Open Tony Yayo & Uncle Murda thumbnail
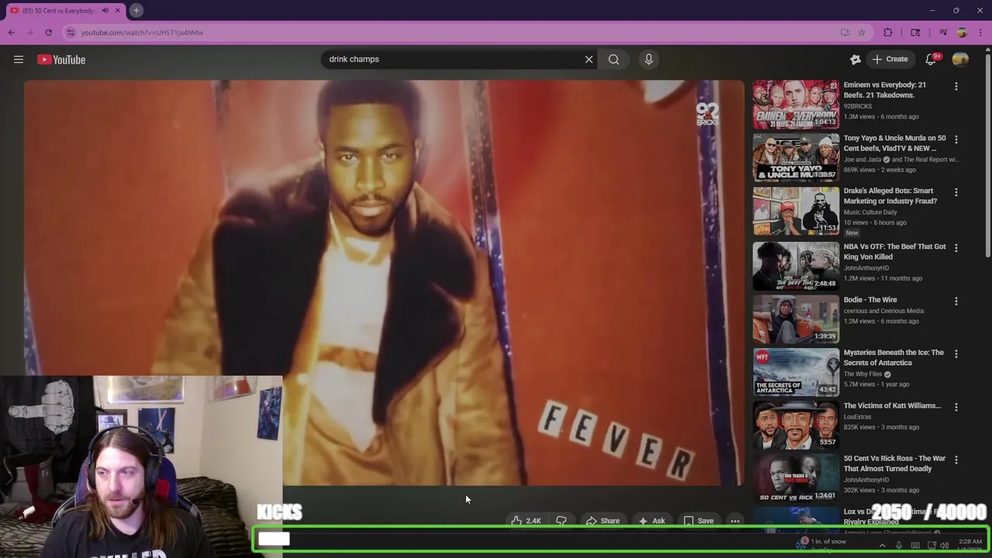992x558 pixels. pos(796,157)
